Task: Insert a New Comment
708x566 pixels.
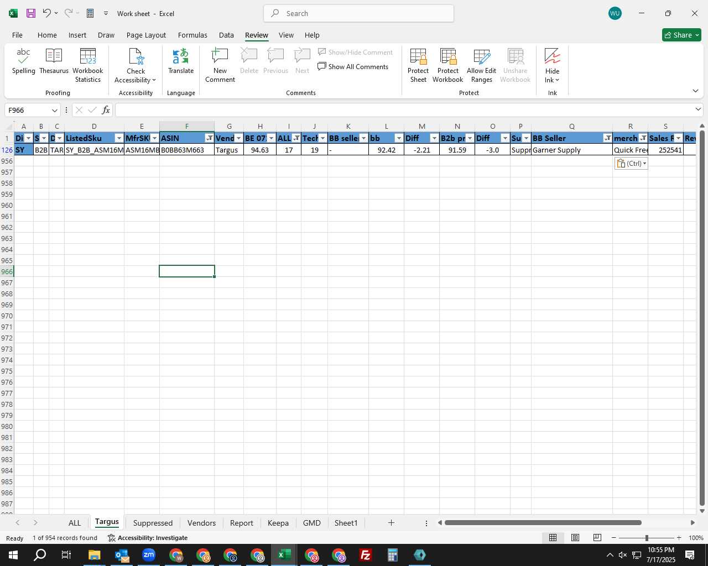Action: (x=220, y=65)
